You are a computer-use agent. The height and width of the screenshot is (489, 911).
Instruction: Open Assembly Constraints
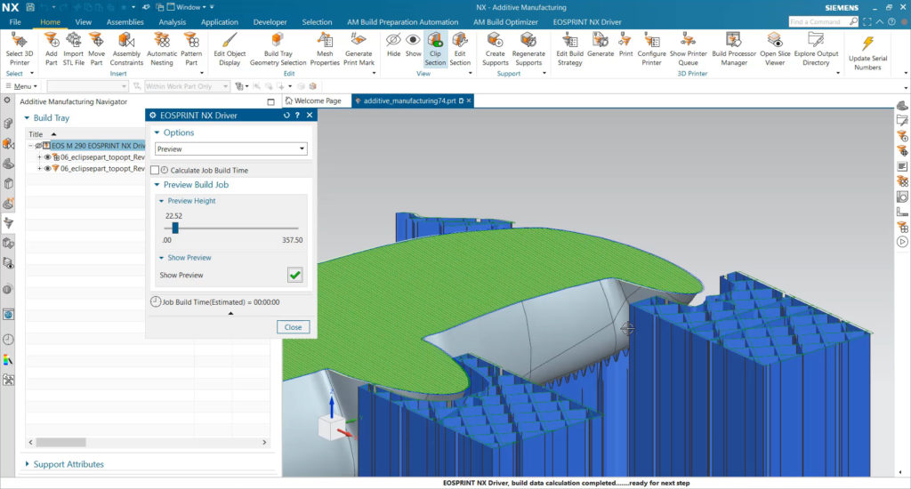(x=126, y=49)
